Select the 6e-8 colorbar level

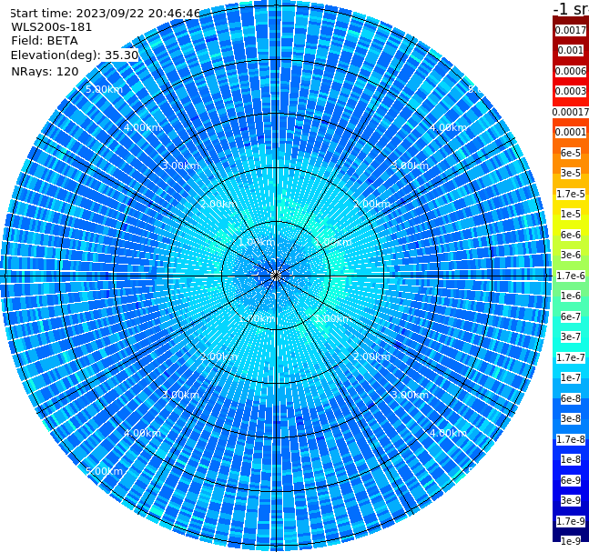571,398
